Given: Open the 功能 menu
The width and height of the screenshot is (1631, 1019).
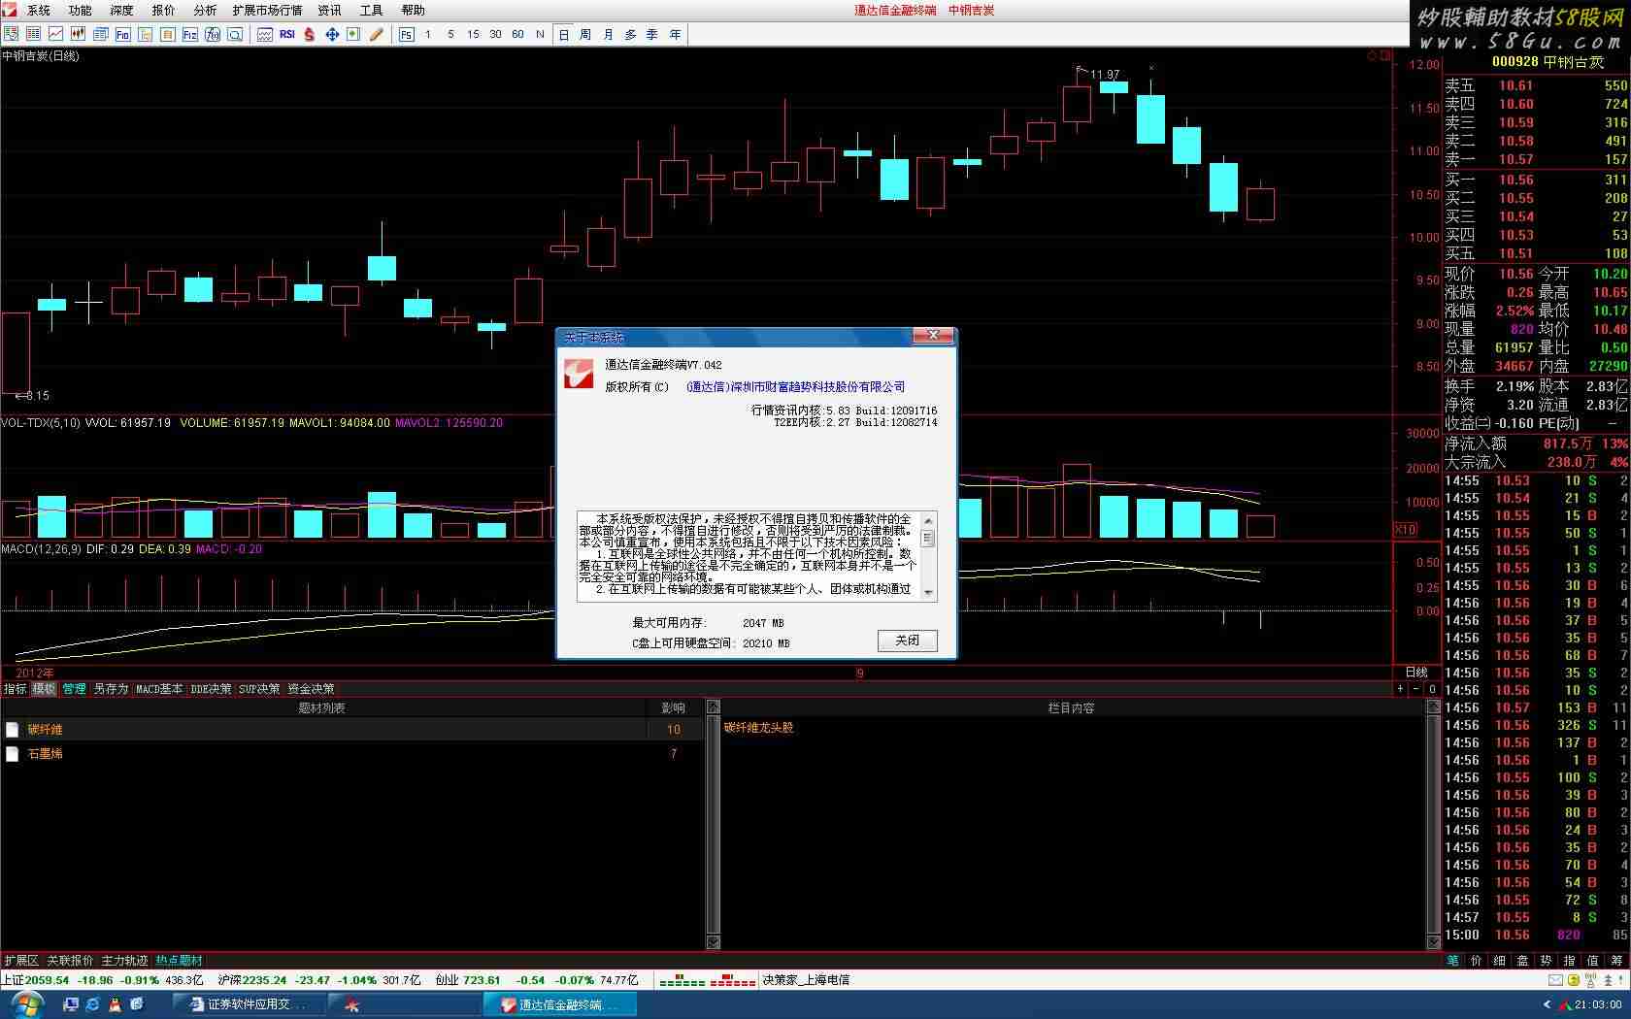Looking at the screenshot, I should pyautogui.click(x=81, y=11).
